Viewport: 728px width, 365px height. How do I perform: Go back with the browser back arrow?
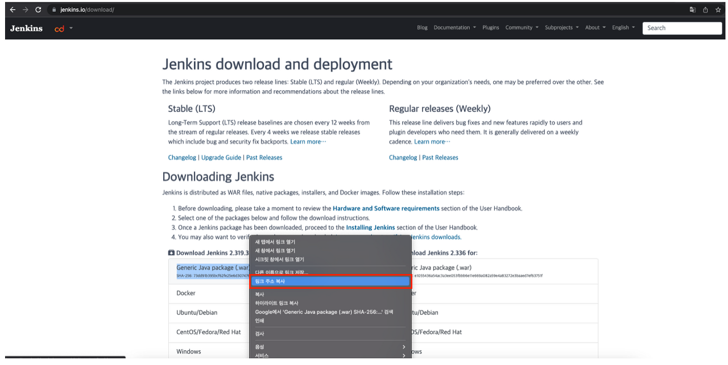coord(13,10)
